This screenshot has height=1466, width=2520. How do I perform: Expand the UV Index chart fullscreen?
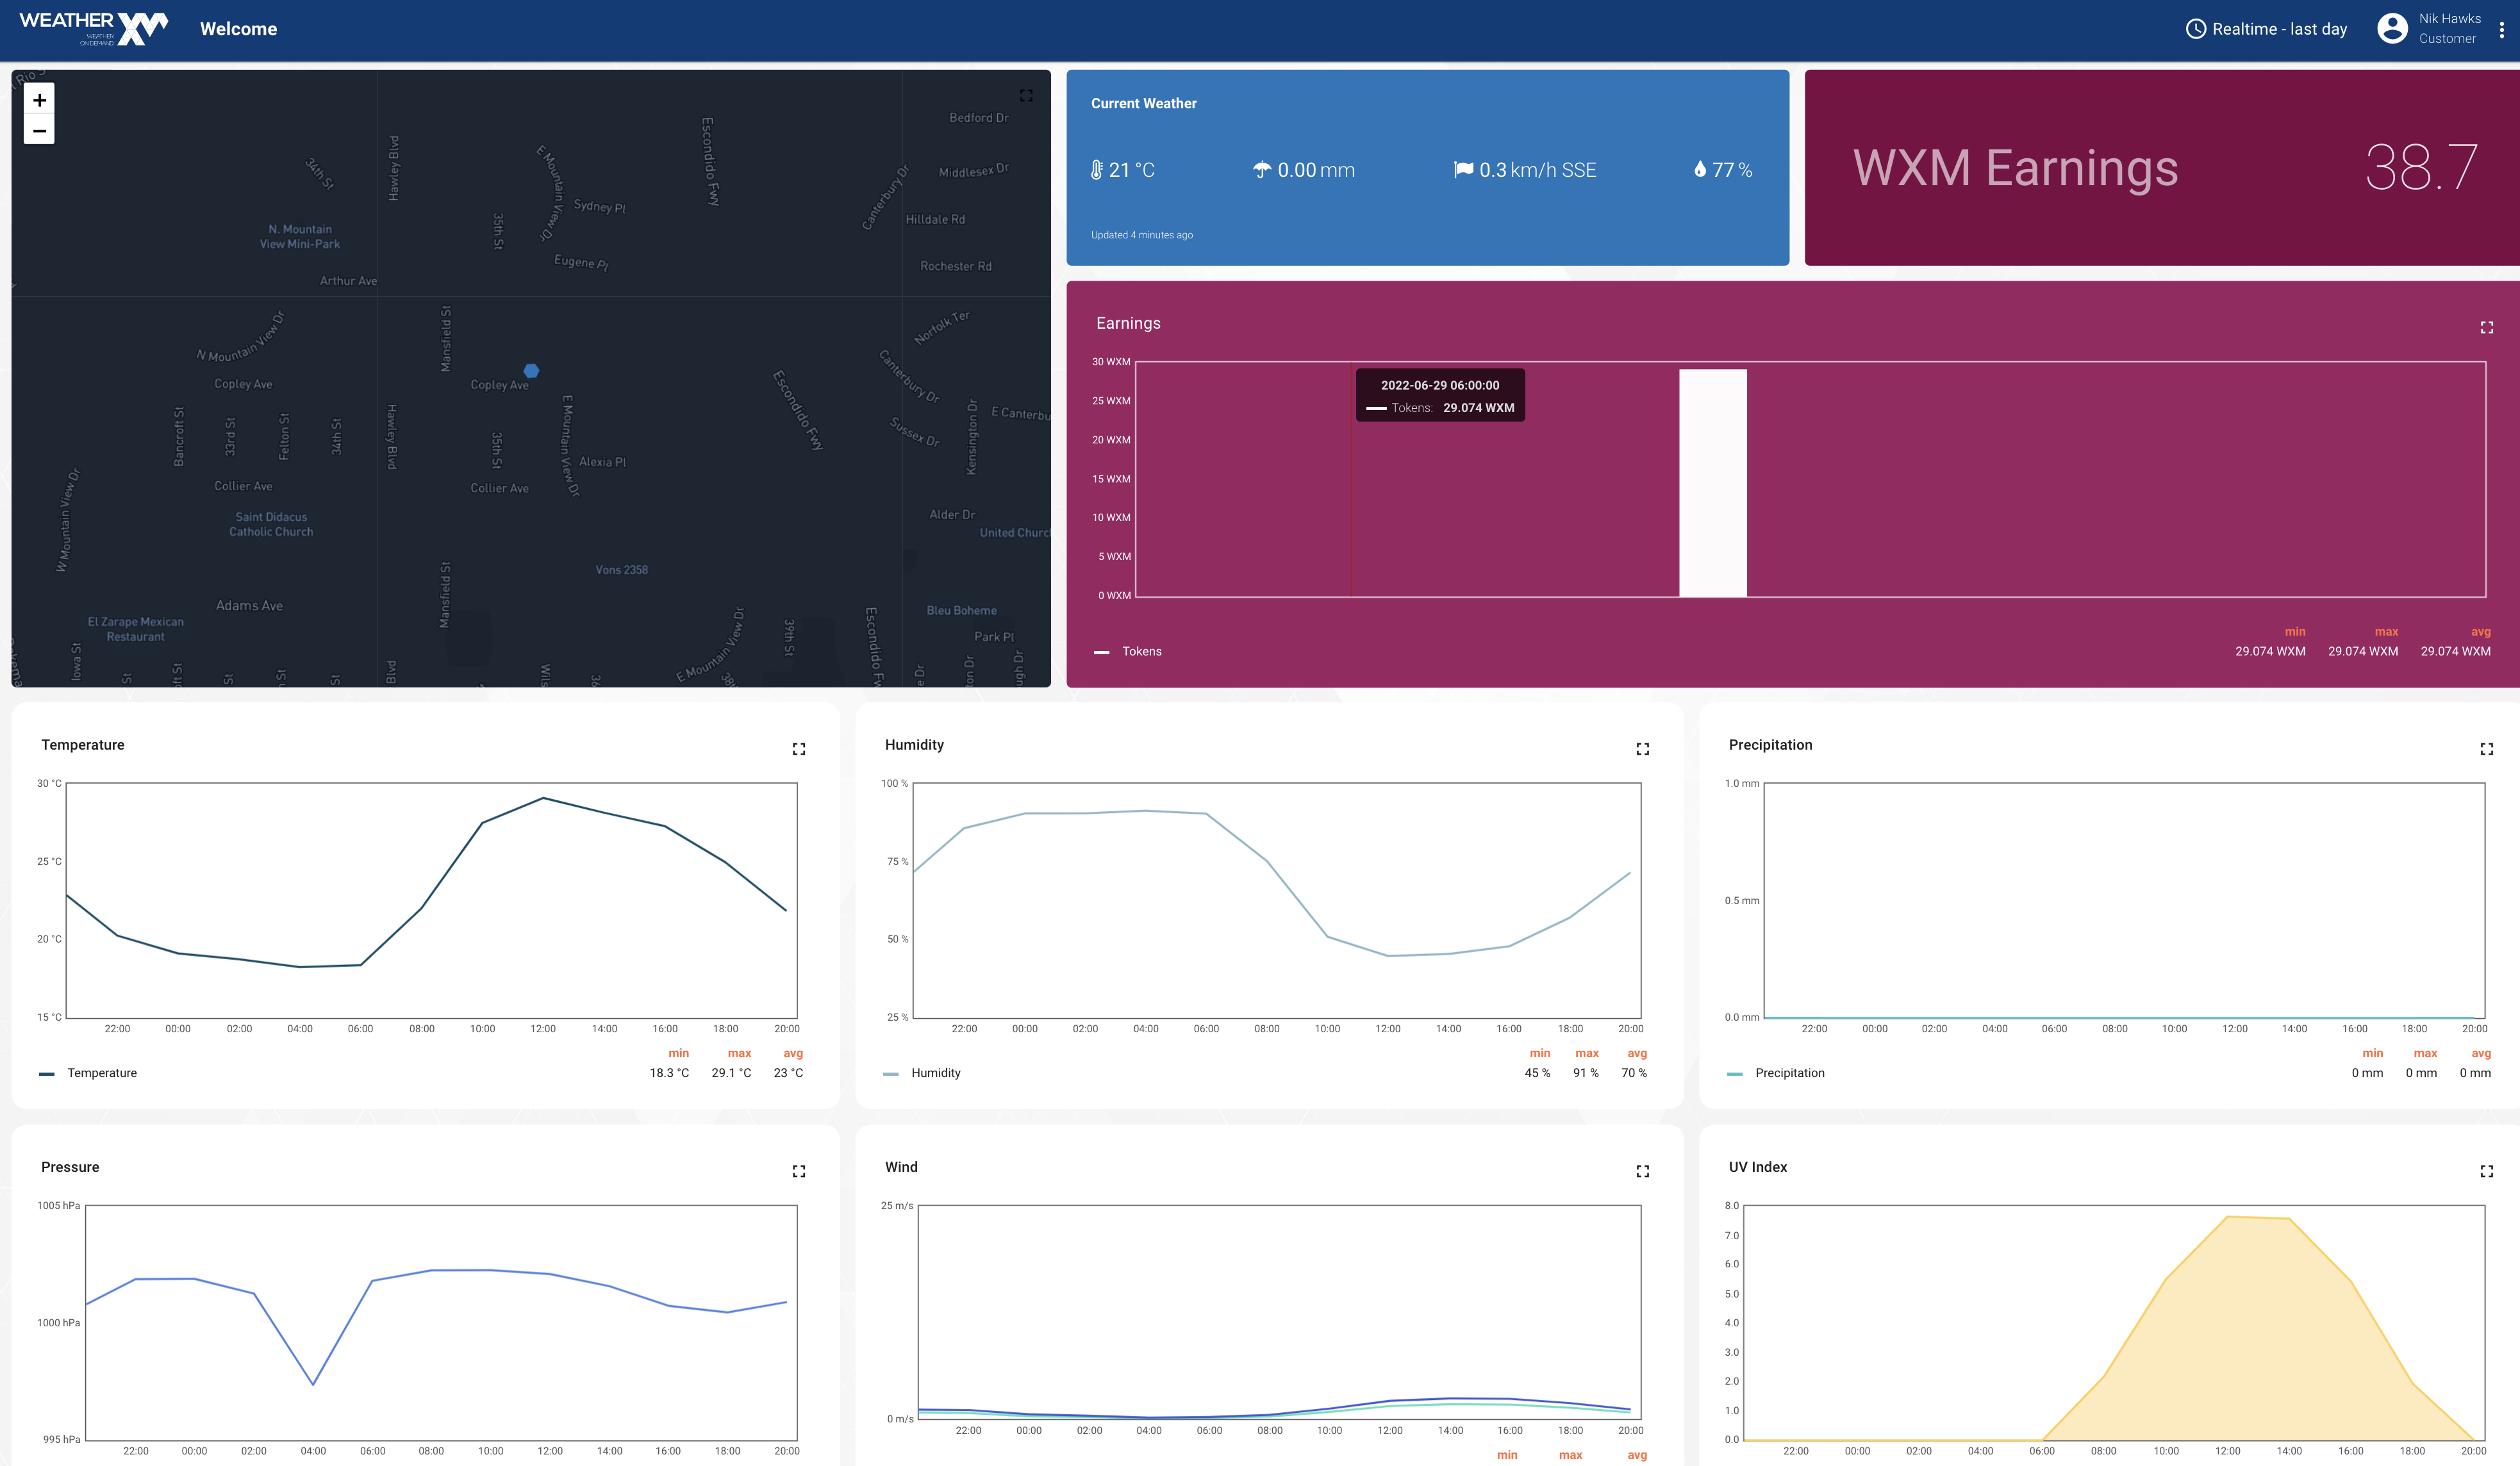coord(2486,1171)
